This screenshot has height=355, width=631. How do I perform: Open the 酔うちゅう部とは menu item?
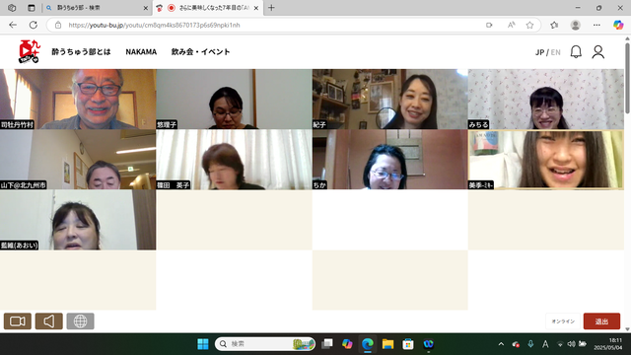(x=81, y=52)
